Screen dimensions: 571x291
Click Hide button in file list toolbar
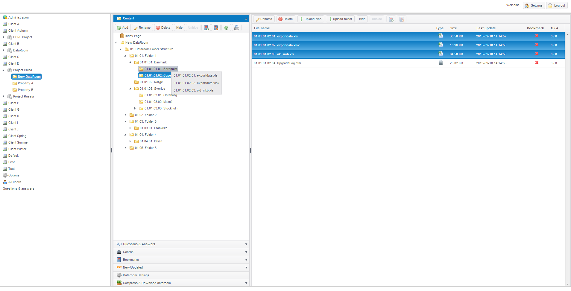coord(362,19)
